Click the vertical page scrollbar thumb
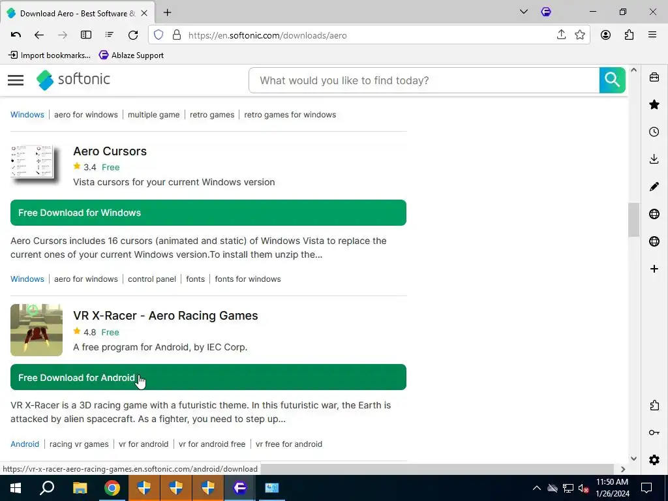668x501 pixels. pos(633,220)
